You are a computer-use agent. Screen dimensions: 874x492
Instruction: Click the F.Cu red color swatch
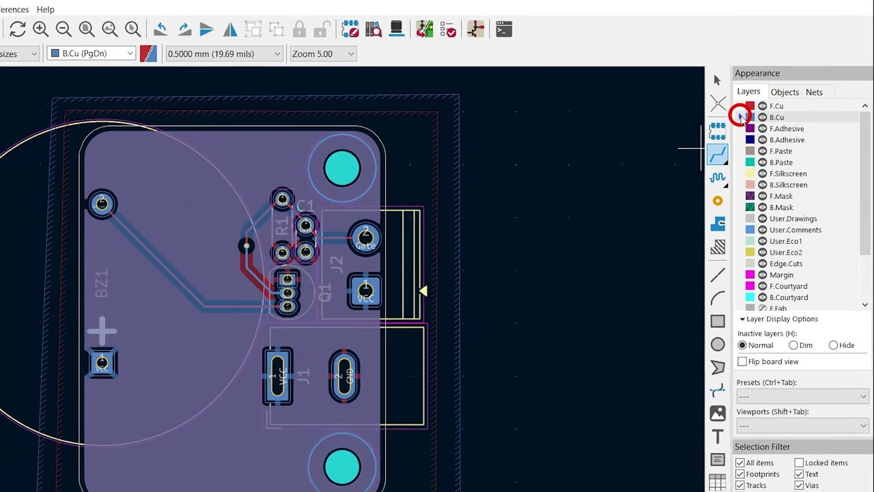pyautogui.click(x=750, y=106)
